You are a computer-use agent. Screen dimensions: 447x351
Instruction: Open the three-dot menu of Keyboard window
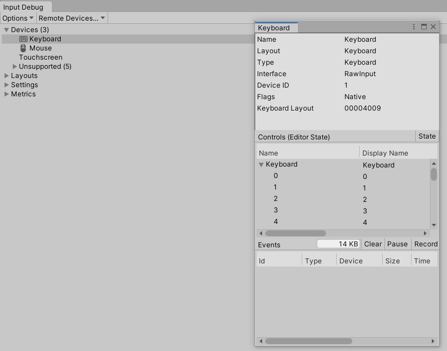point(413,27)
